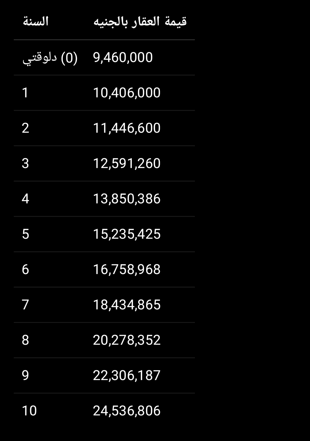Select the دلوقتي (0) year cell
The image size is (310, 441).
[x=50, y=57]
